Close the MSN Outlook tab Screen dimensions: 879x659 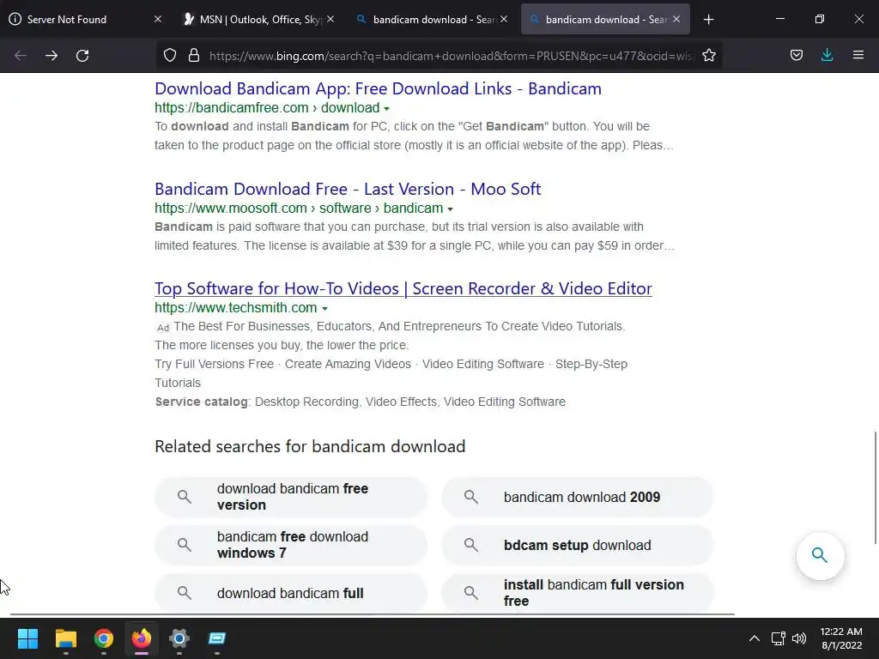pos(330,20)
